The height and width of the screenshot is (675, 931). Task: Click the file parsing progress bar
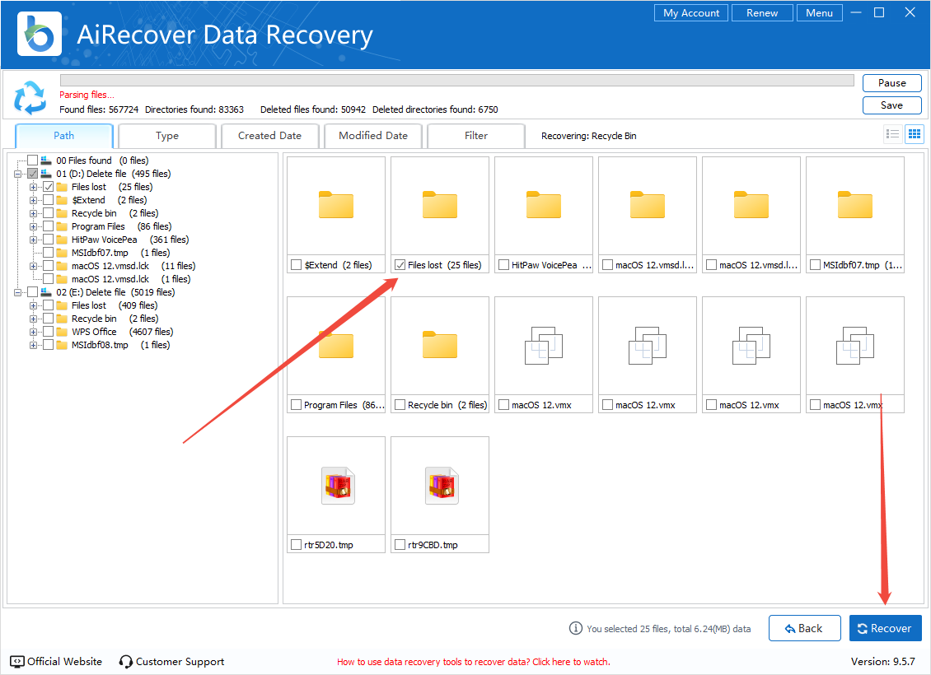(456, 81)
